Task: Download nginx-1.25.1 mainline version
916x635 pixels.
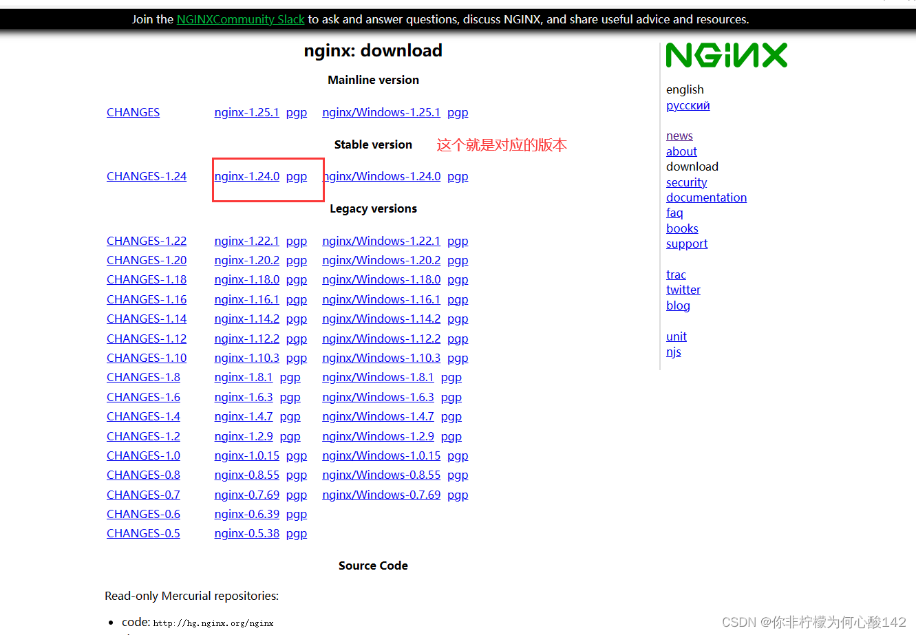Action: 246,112
